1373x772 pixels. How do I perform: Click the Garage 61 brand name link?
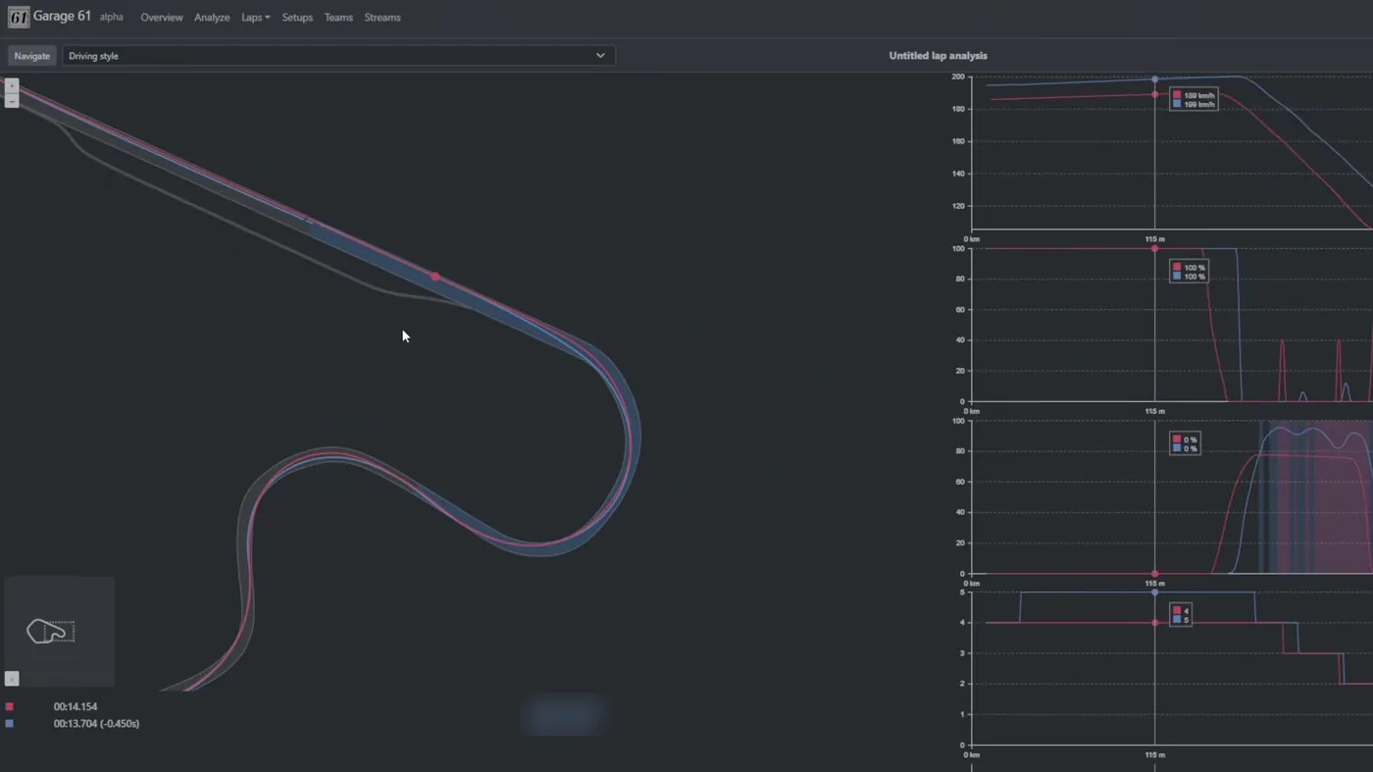(62, 17)
